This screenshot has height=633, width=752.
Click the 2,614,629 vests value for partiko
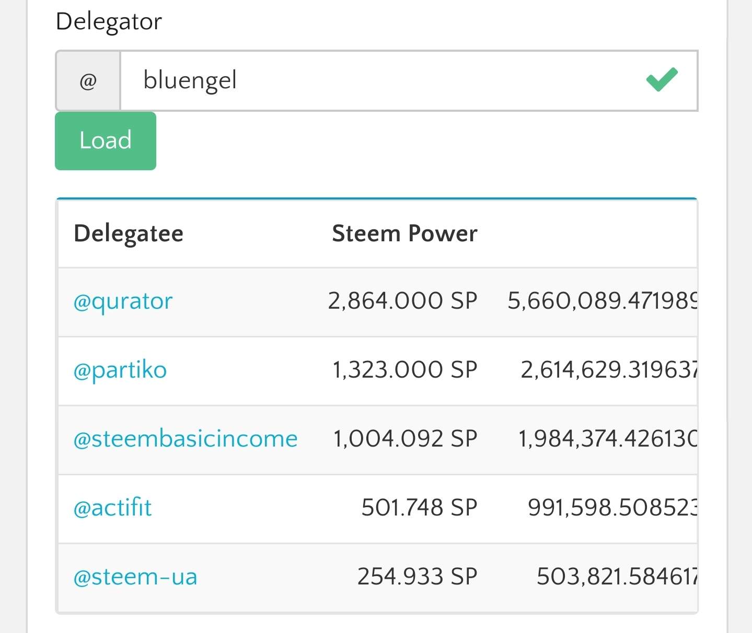608,370
